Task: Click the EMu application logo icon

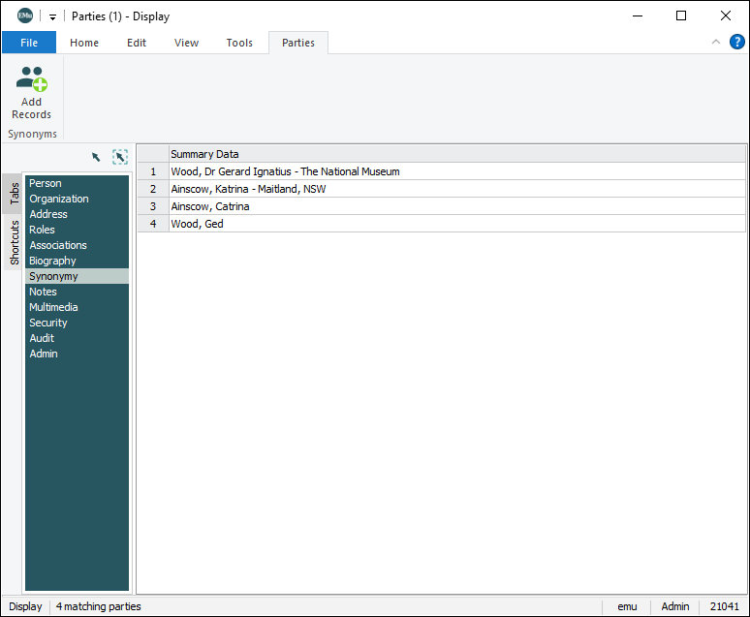Action: 25,15
